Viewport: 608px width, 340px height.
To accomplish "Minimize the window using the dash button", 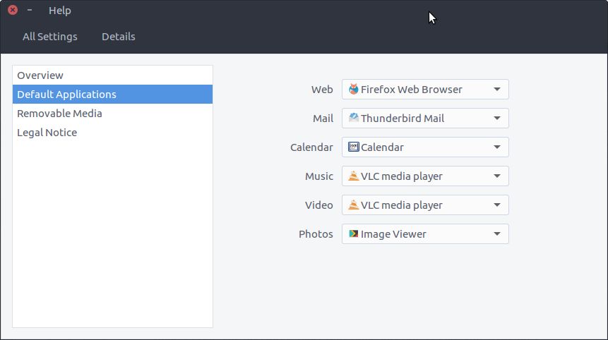I will (30, 10).
